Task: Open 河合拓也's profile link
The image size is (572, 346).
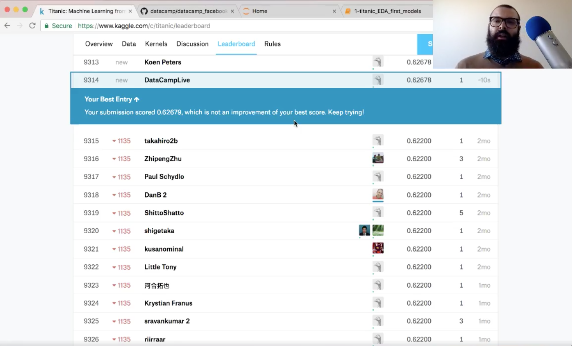Action: tap(157, 285)
